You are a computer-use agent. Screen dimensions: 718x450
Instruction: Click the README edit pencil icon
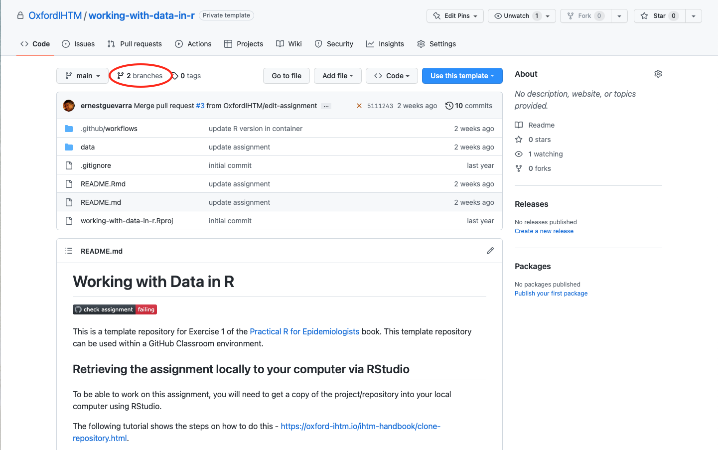point(490,251)
